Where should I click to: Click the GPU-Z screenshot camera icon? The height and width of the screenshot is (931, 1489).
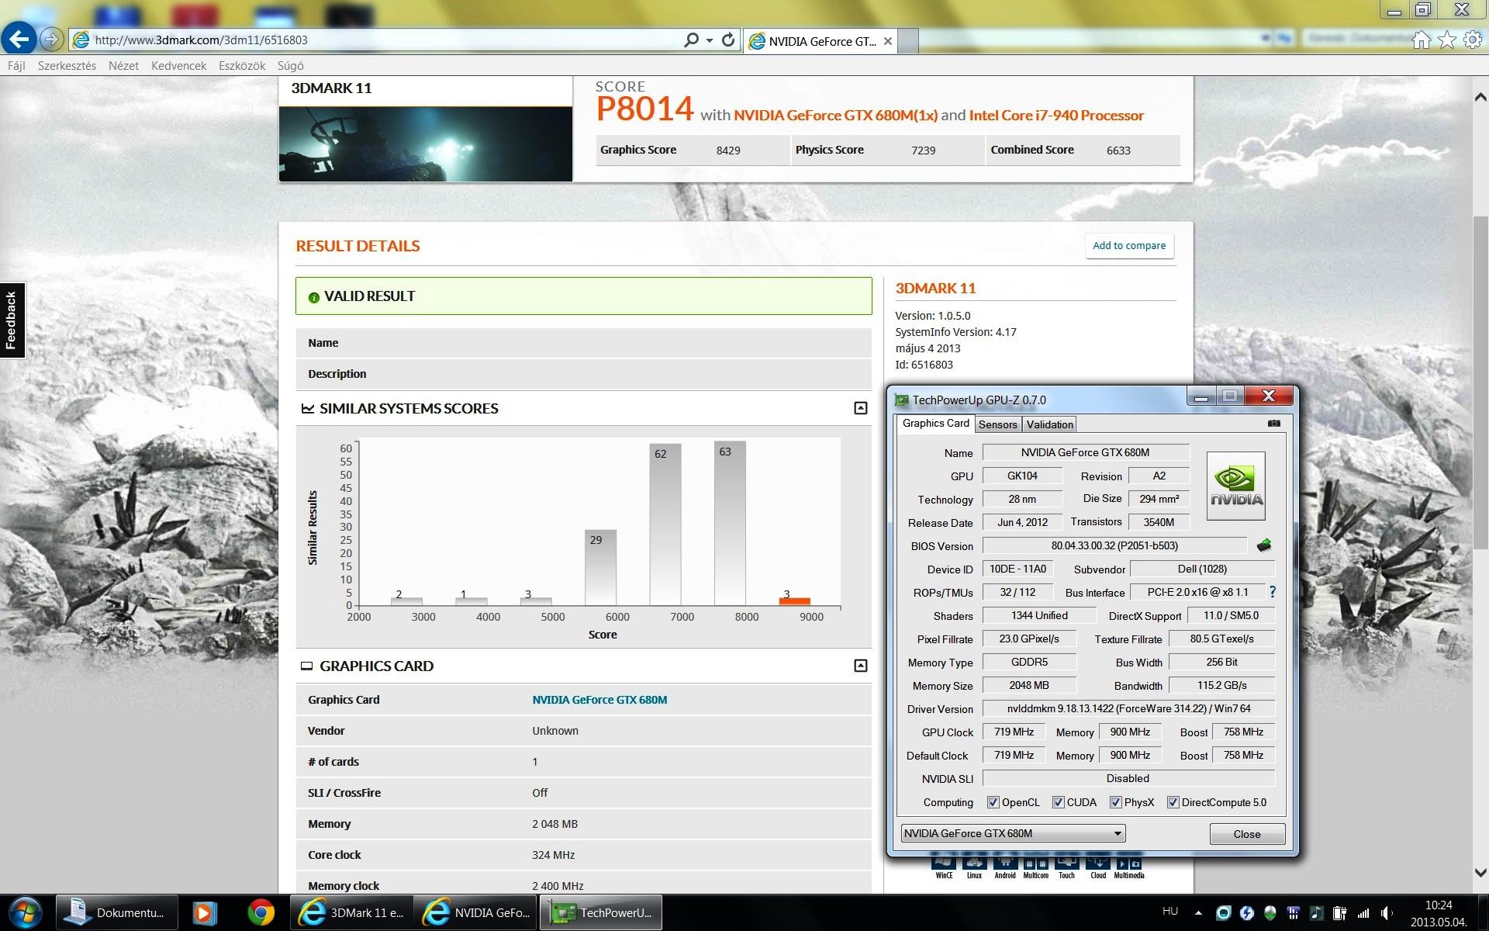click(1273, 424)
